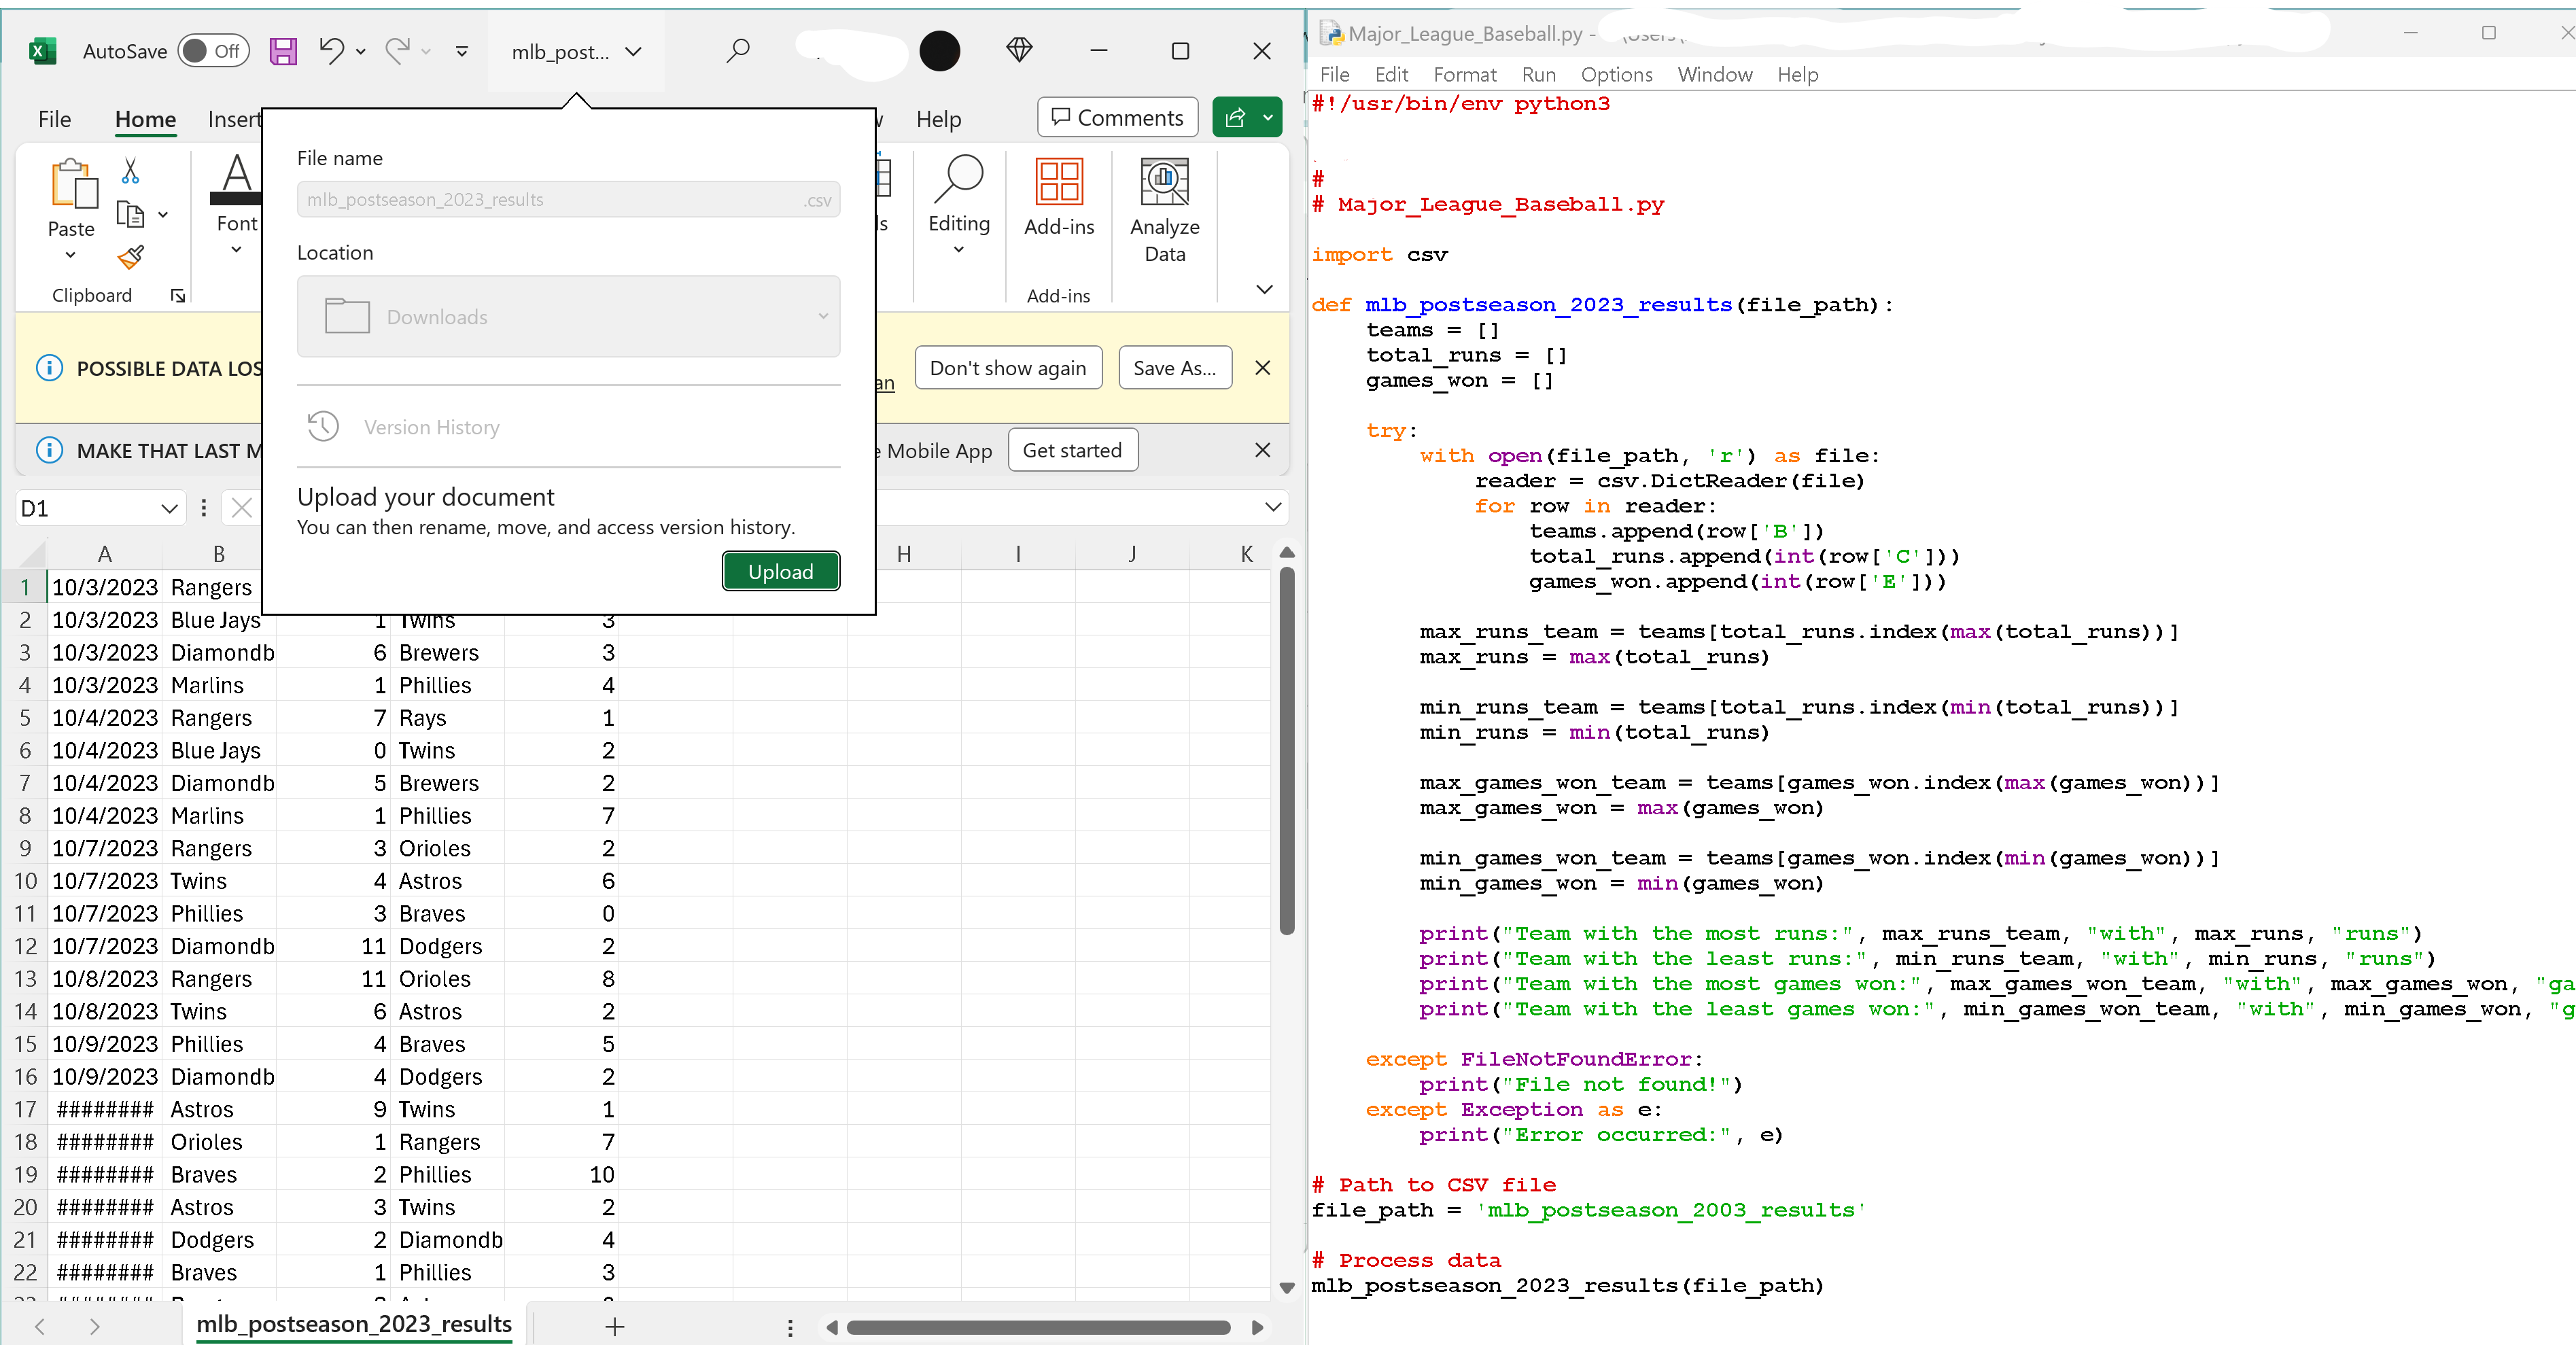This screenshot has width=2576, height=1345.
Task: Open the Clipboard dialog launcher
Action: coord(177,295)
